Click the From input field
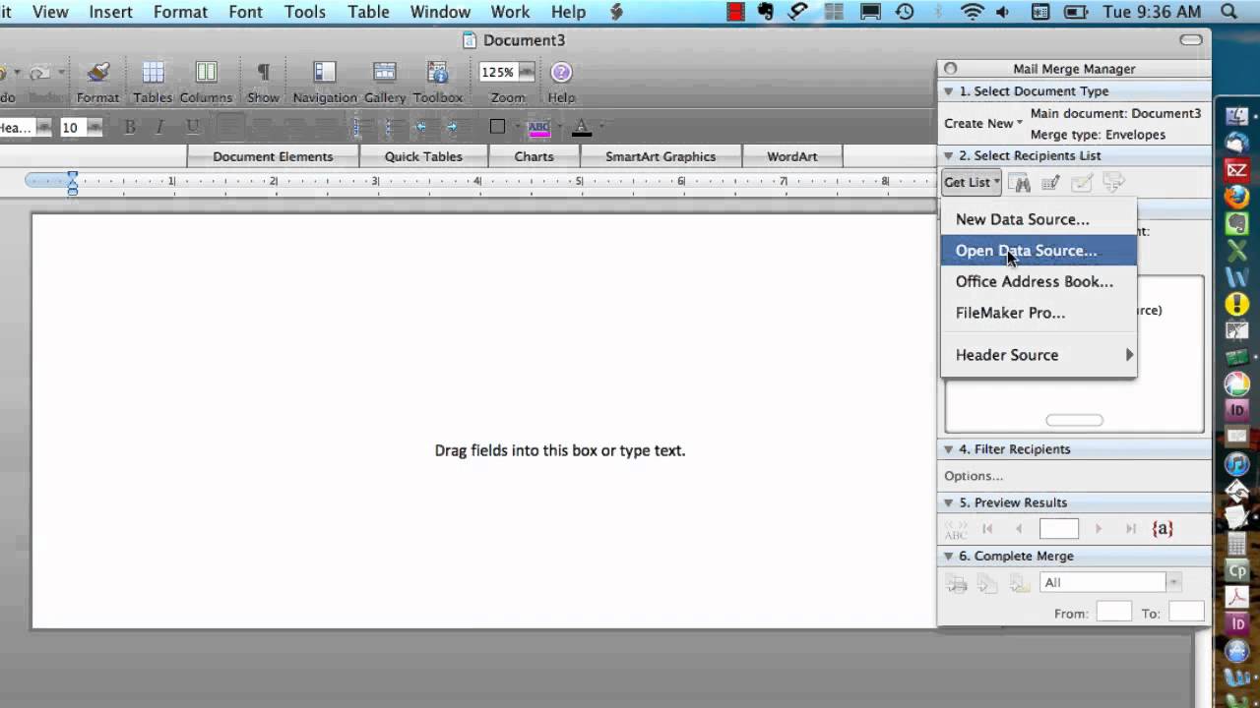 point(1114,612)
